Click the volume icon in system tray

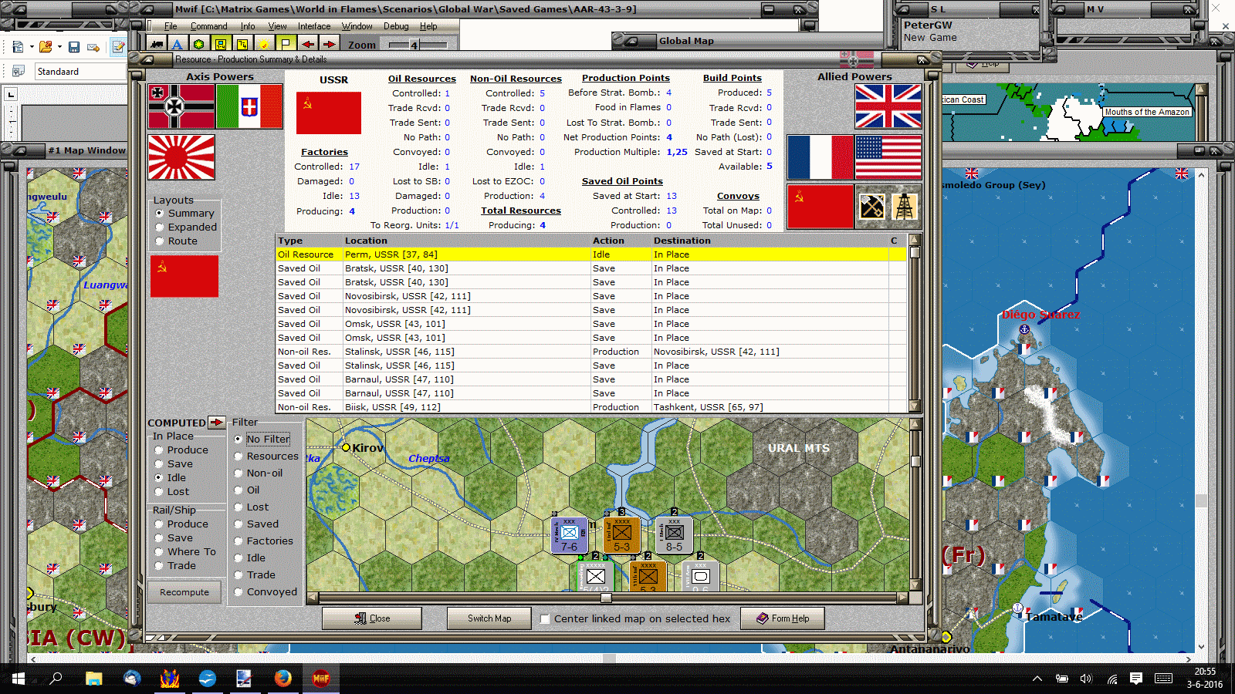click(x=1086, y=679)
